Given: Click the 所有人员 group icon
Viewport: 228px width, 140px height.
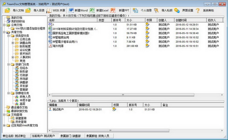Looking at the screenshot, I should tap(17, 96).
